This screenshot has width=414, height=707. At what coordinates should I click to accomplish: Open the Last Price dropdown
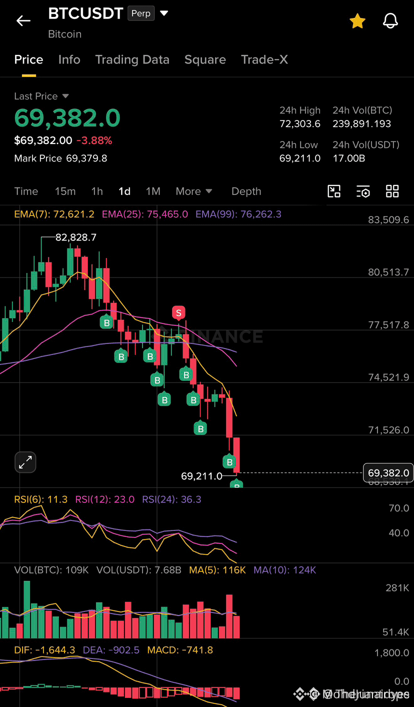[41, 96]
